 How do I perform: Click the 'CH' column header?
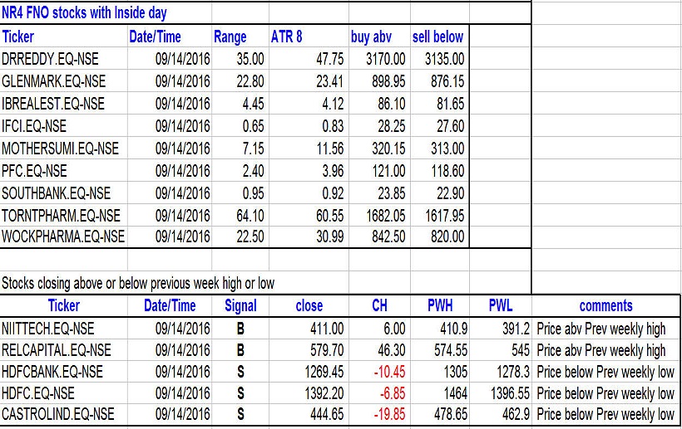379,306
